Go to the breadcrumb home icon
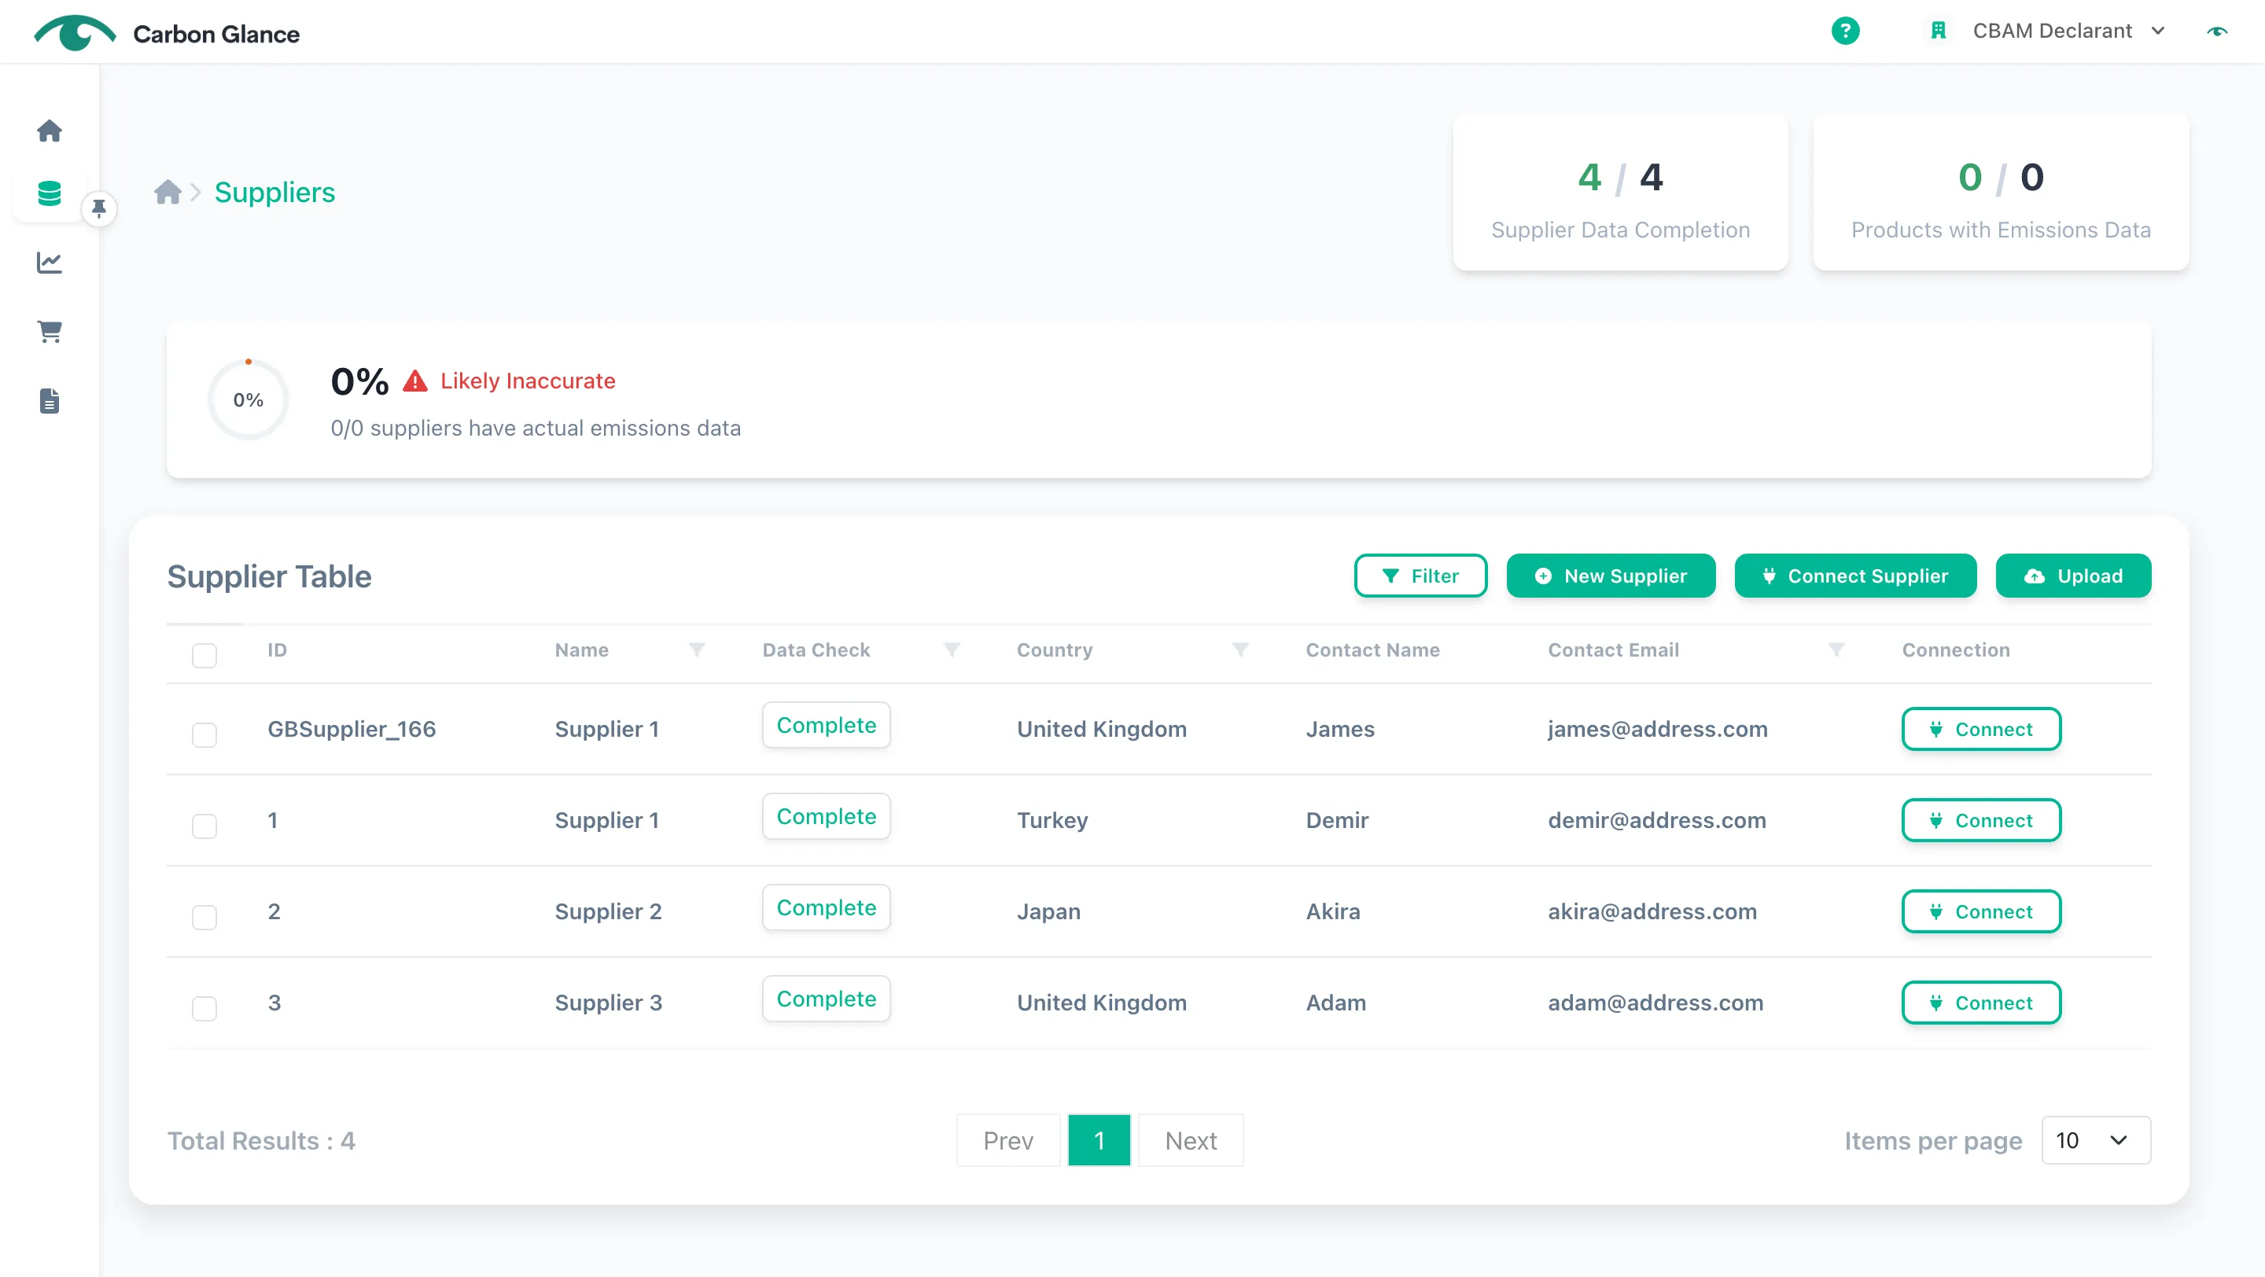Image resolution: width=2265 pixels, height=1277 pixels. (x=168, y=192)
